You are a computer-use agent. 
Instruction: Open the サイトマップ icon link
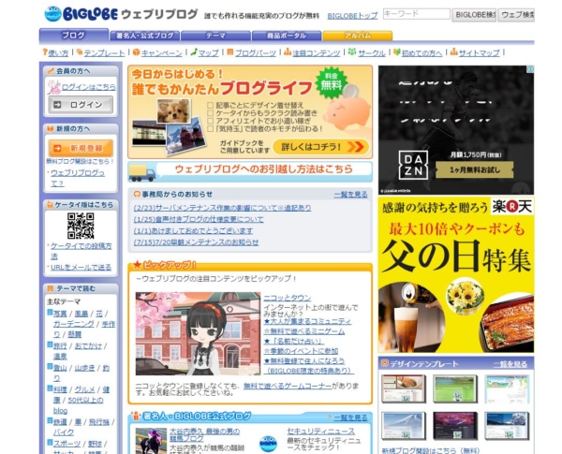[454, 53]
